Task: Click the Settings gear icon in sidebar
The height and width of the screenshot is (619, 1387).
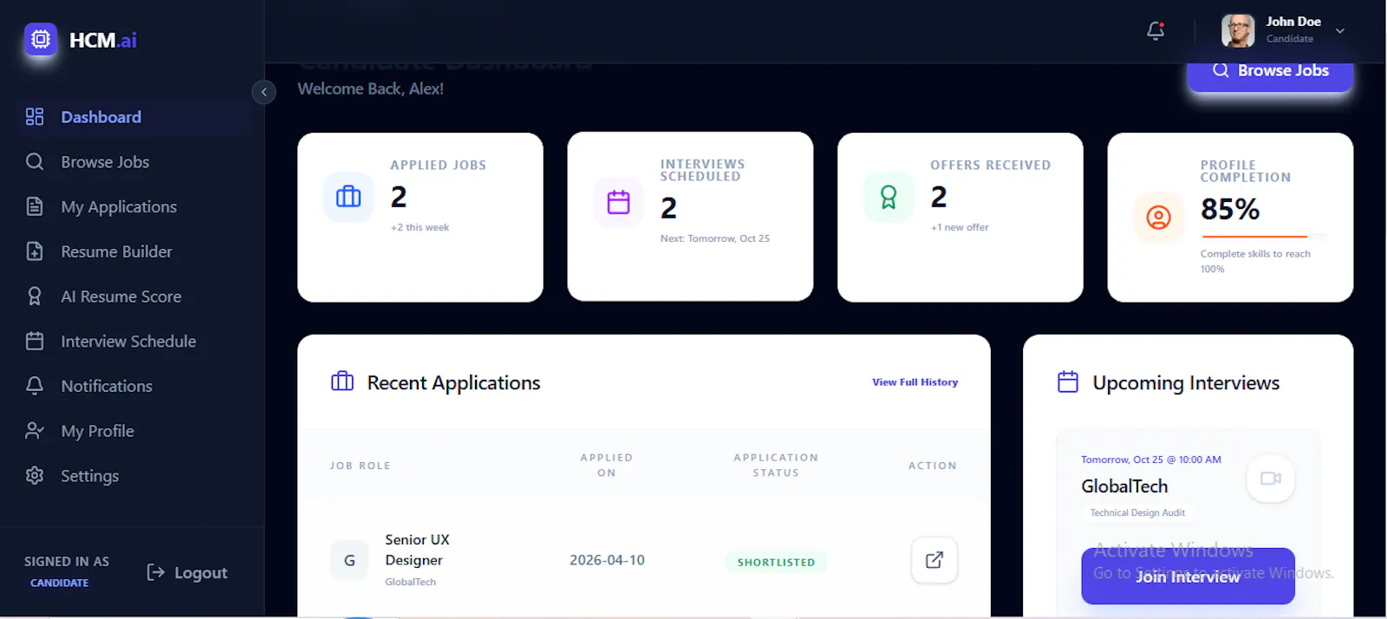Action: (x=35, y=475)
